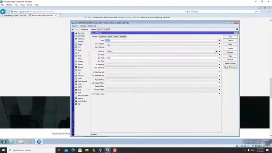Click the WinBox undo arrow icon
This screenshot has width=272, height=153.
click(73, 29)
